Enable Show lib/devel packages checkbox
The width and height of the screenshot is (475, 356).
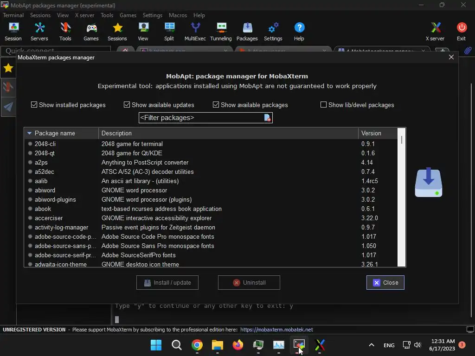click(x=323, y=105)
